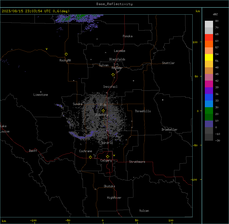
Task: Select the dark gray -10 to 0 swatch
Action: [x=209, y=131]
